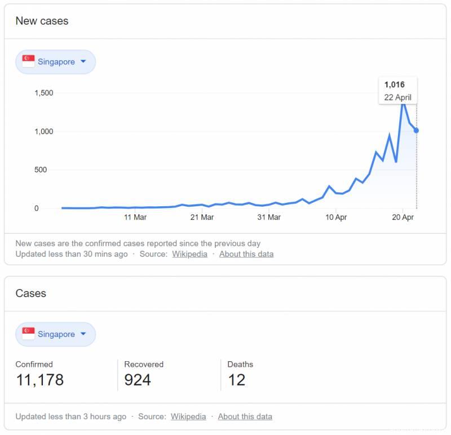Image resolution: width=451 pixels, height=435 pixels.
Task: Open Wikipedia source link in the Cases card
Action: (188, 416)
